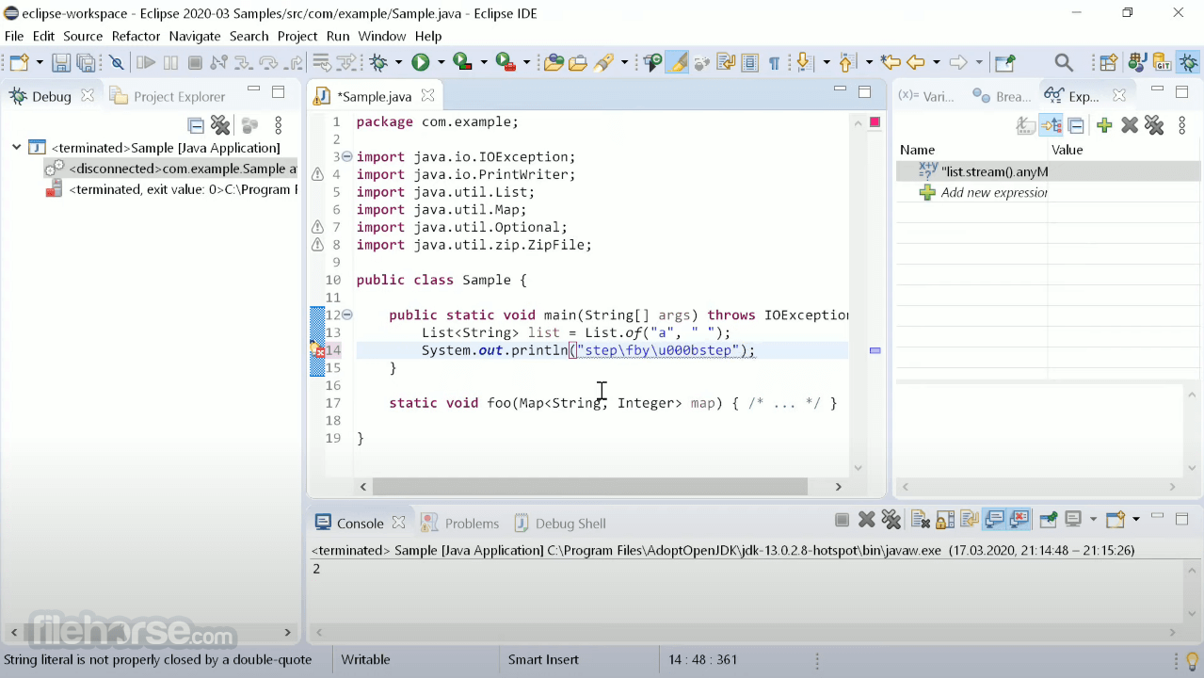Viewport: 1204px width, 678px height.
Task: Switch to the Variables view tab
Action: [925, 96]
